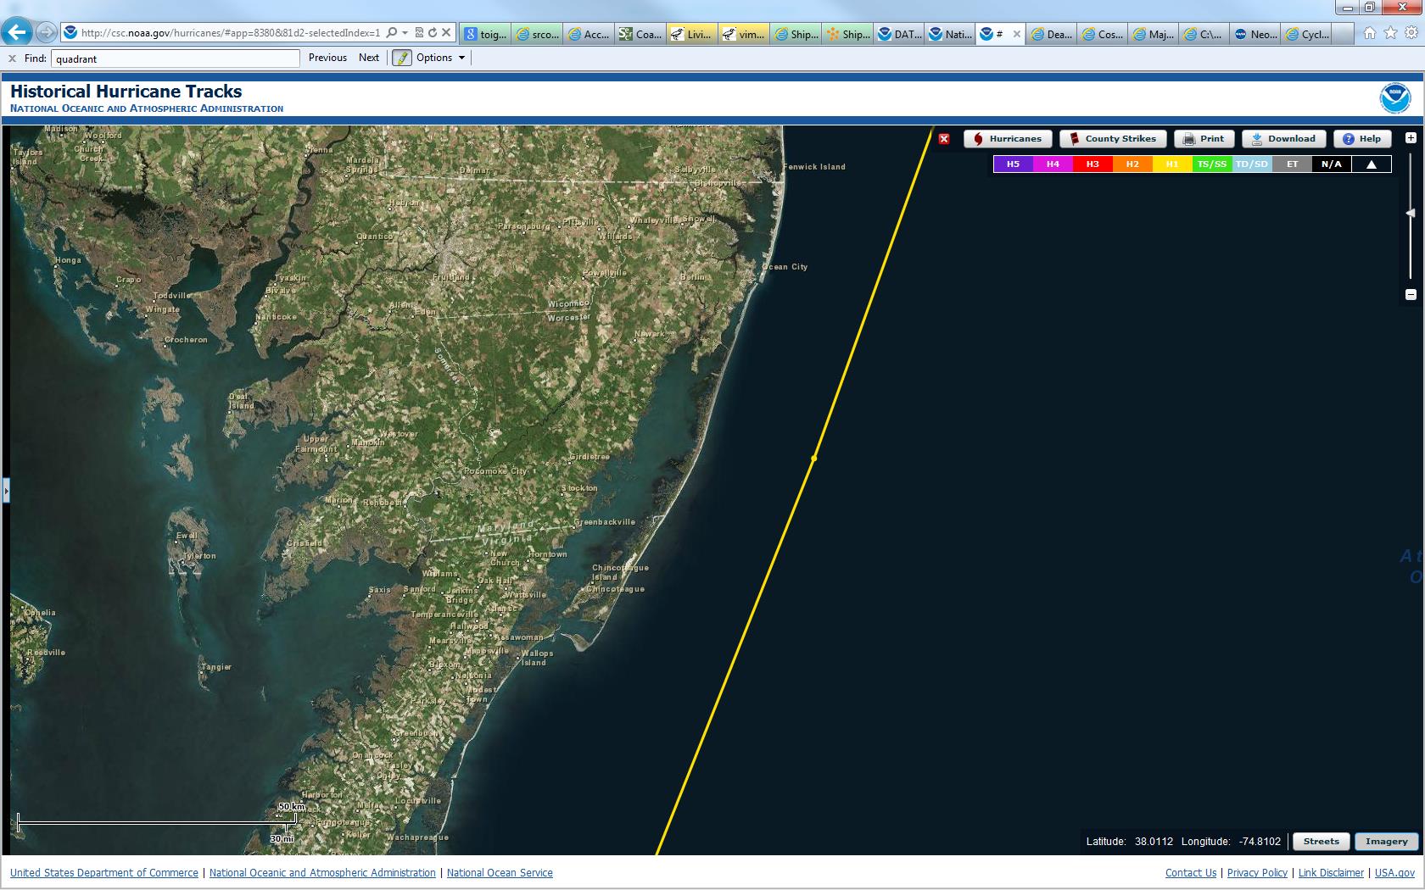Toggle the find highlight-matches pen button
Screen dimensions: 1425x890
pos(401,58)
